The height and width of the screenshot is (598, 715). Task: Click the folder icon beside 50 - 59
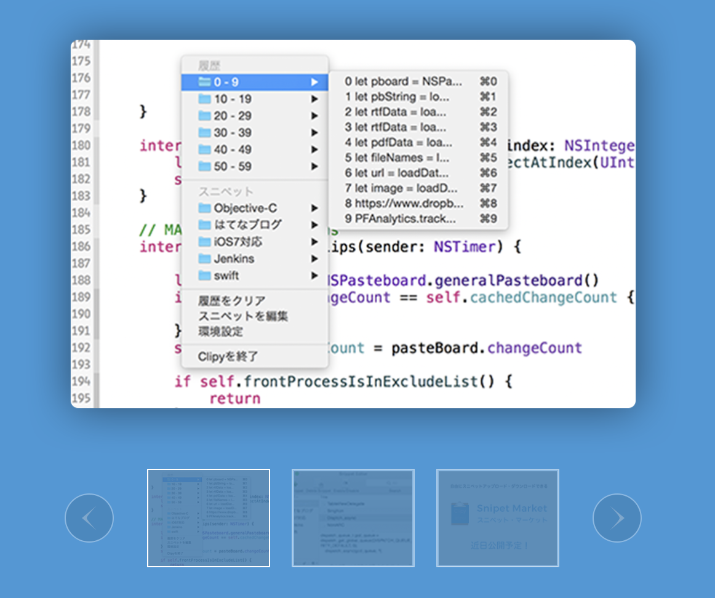pyautogui.click(x=204, y=166)
